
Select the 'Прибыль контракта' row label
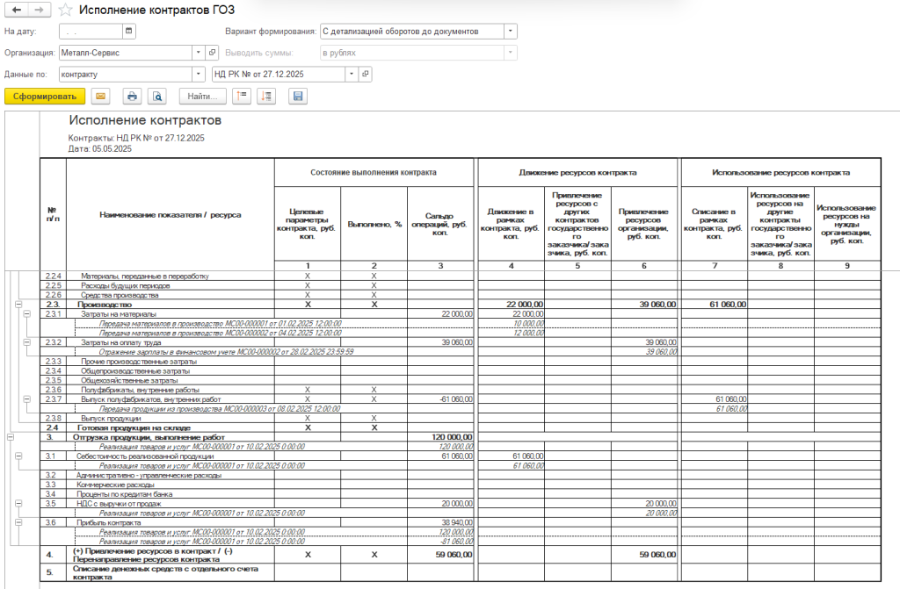tap(108, 522)
